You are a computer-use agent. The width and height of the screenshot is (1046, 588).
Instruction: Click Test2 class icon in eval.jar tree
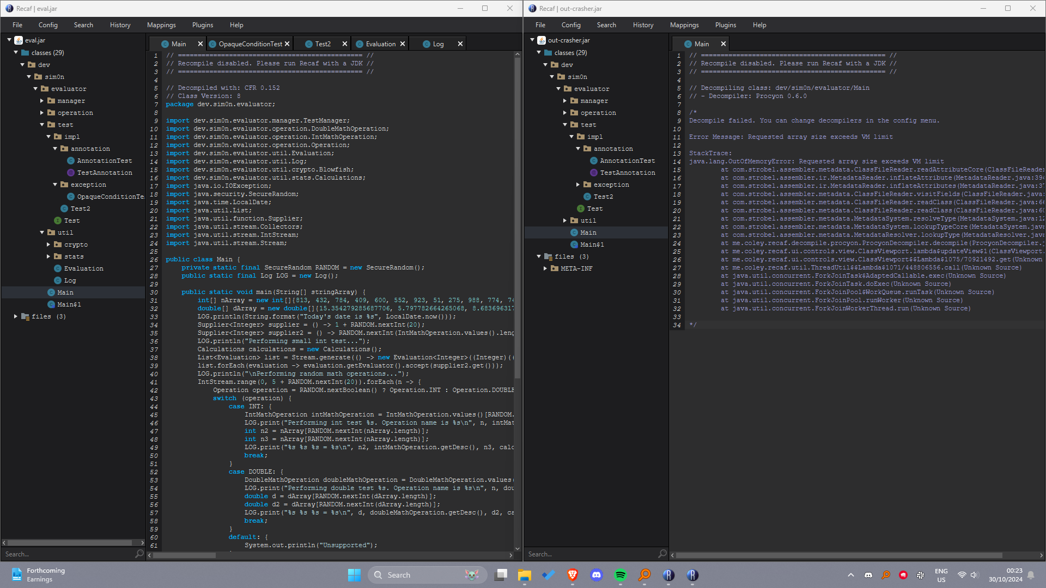tap(64, 209)
